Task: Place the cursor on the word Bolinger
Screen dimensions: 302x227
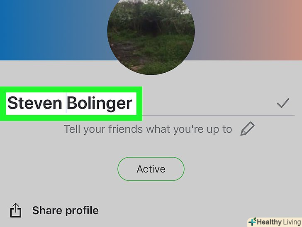Action: click(x=100, y=104)
